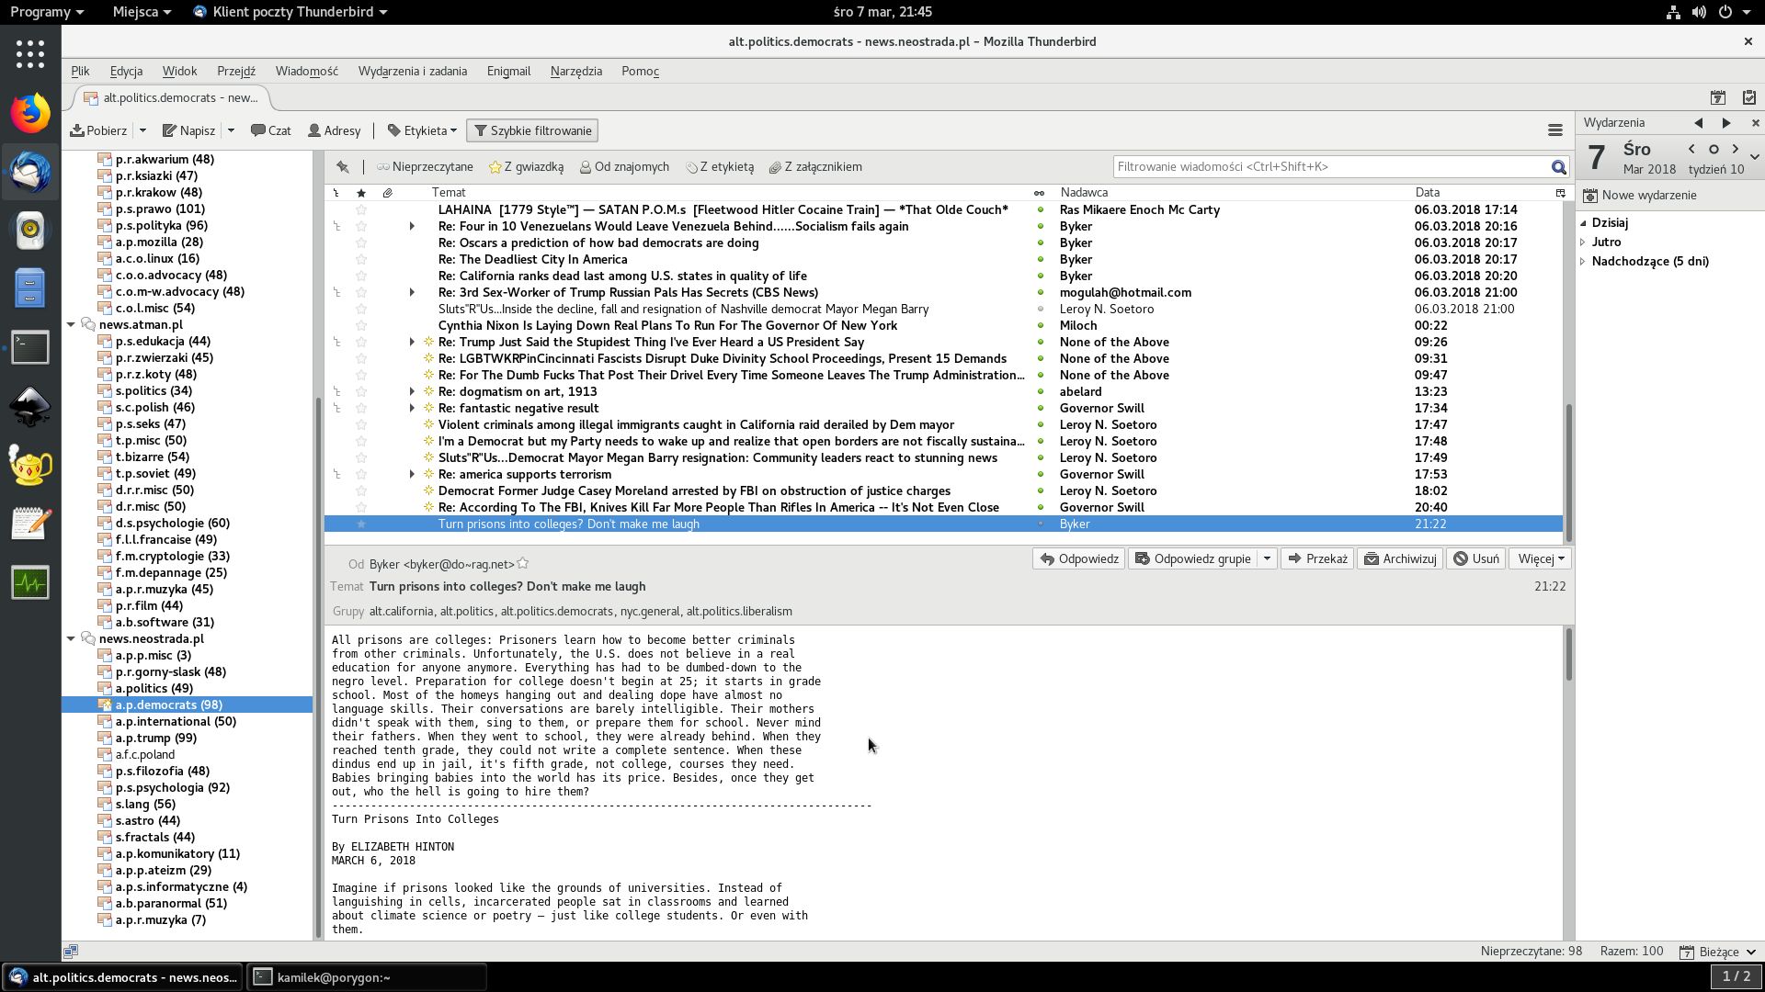
Task: Open Firefox from the dock
Action: 30,114
